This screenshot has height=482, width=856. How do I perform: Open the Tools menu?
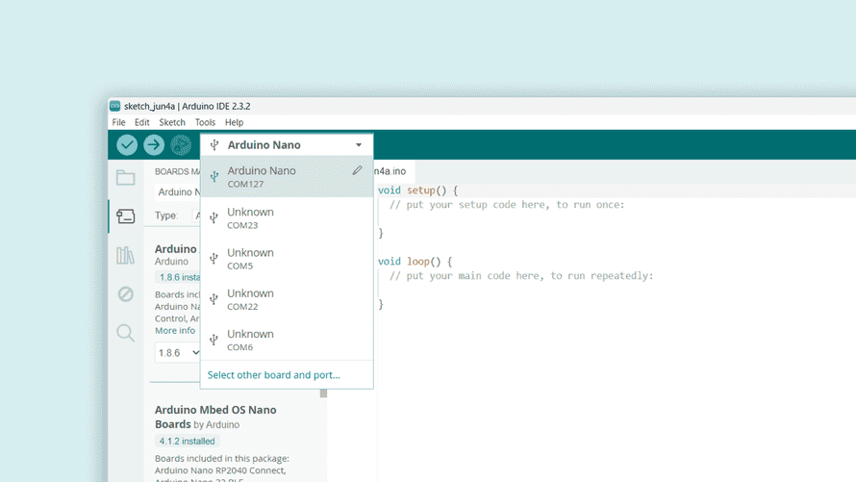coord(205,122)
